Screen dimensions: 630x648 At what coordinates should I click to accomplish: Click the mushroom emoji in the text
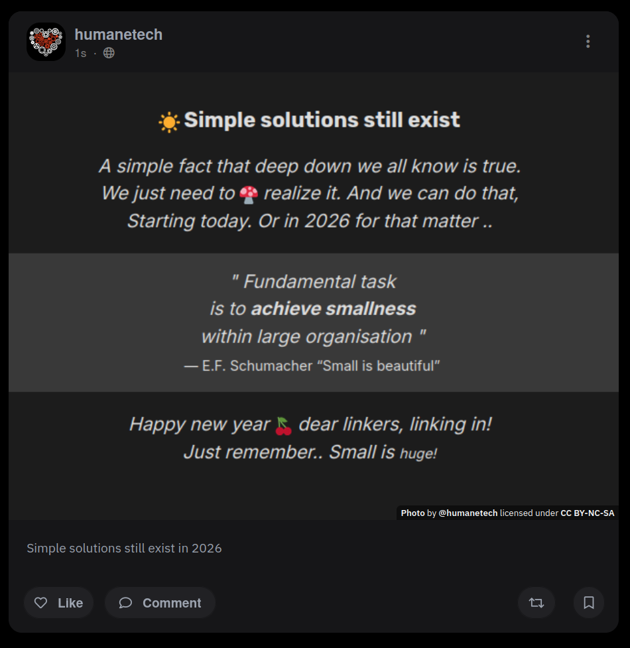[x=249, y=194]
